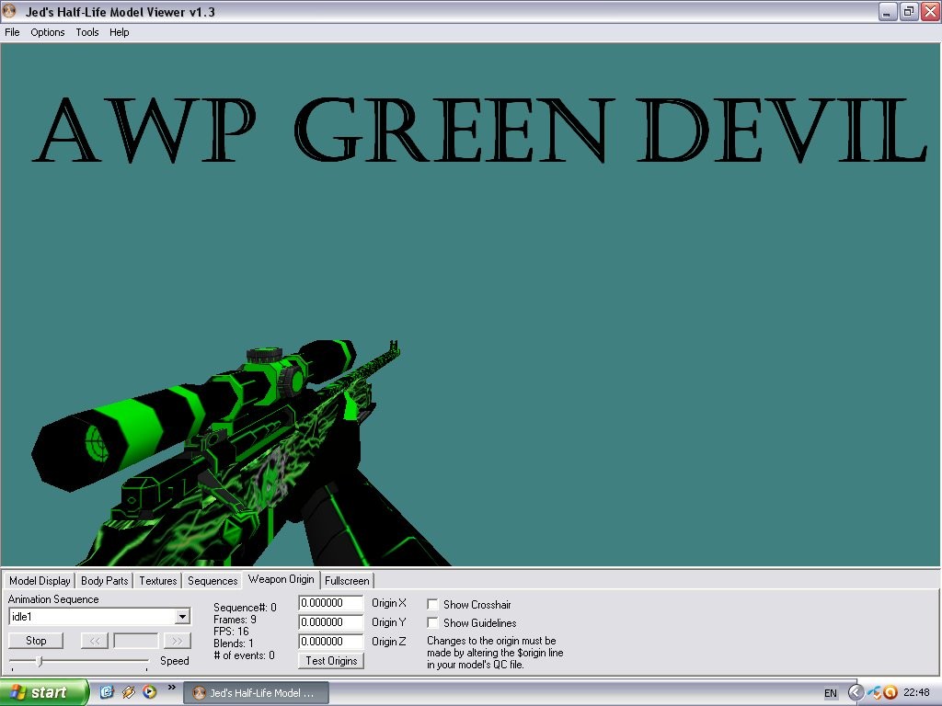Screen dimensions: 942x706
Task: Click the Winamp quick launch icon
Action: [128, 692]
